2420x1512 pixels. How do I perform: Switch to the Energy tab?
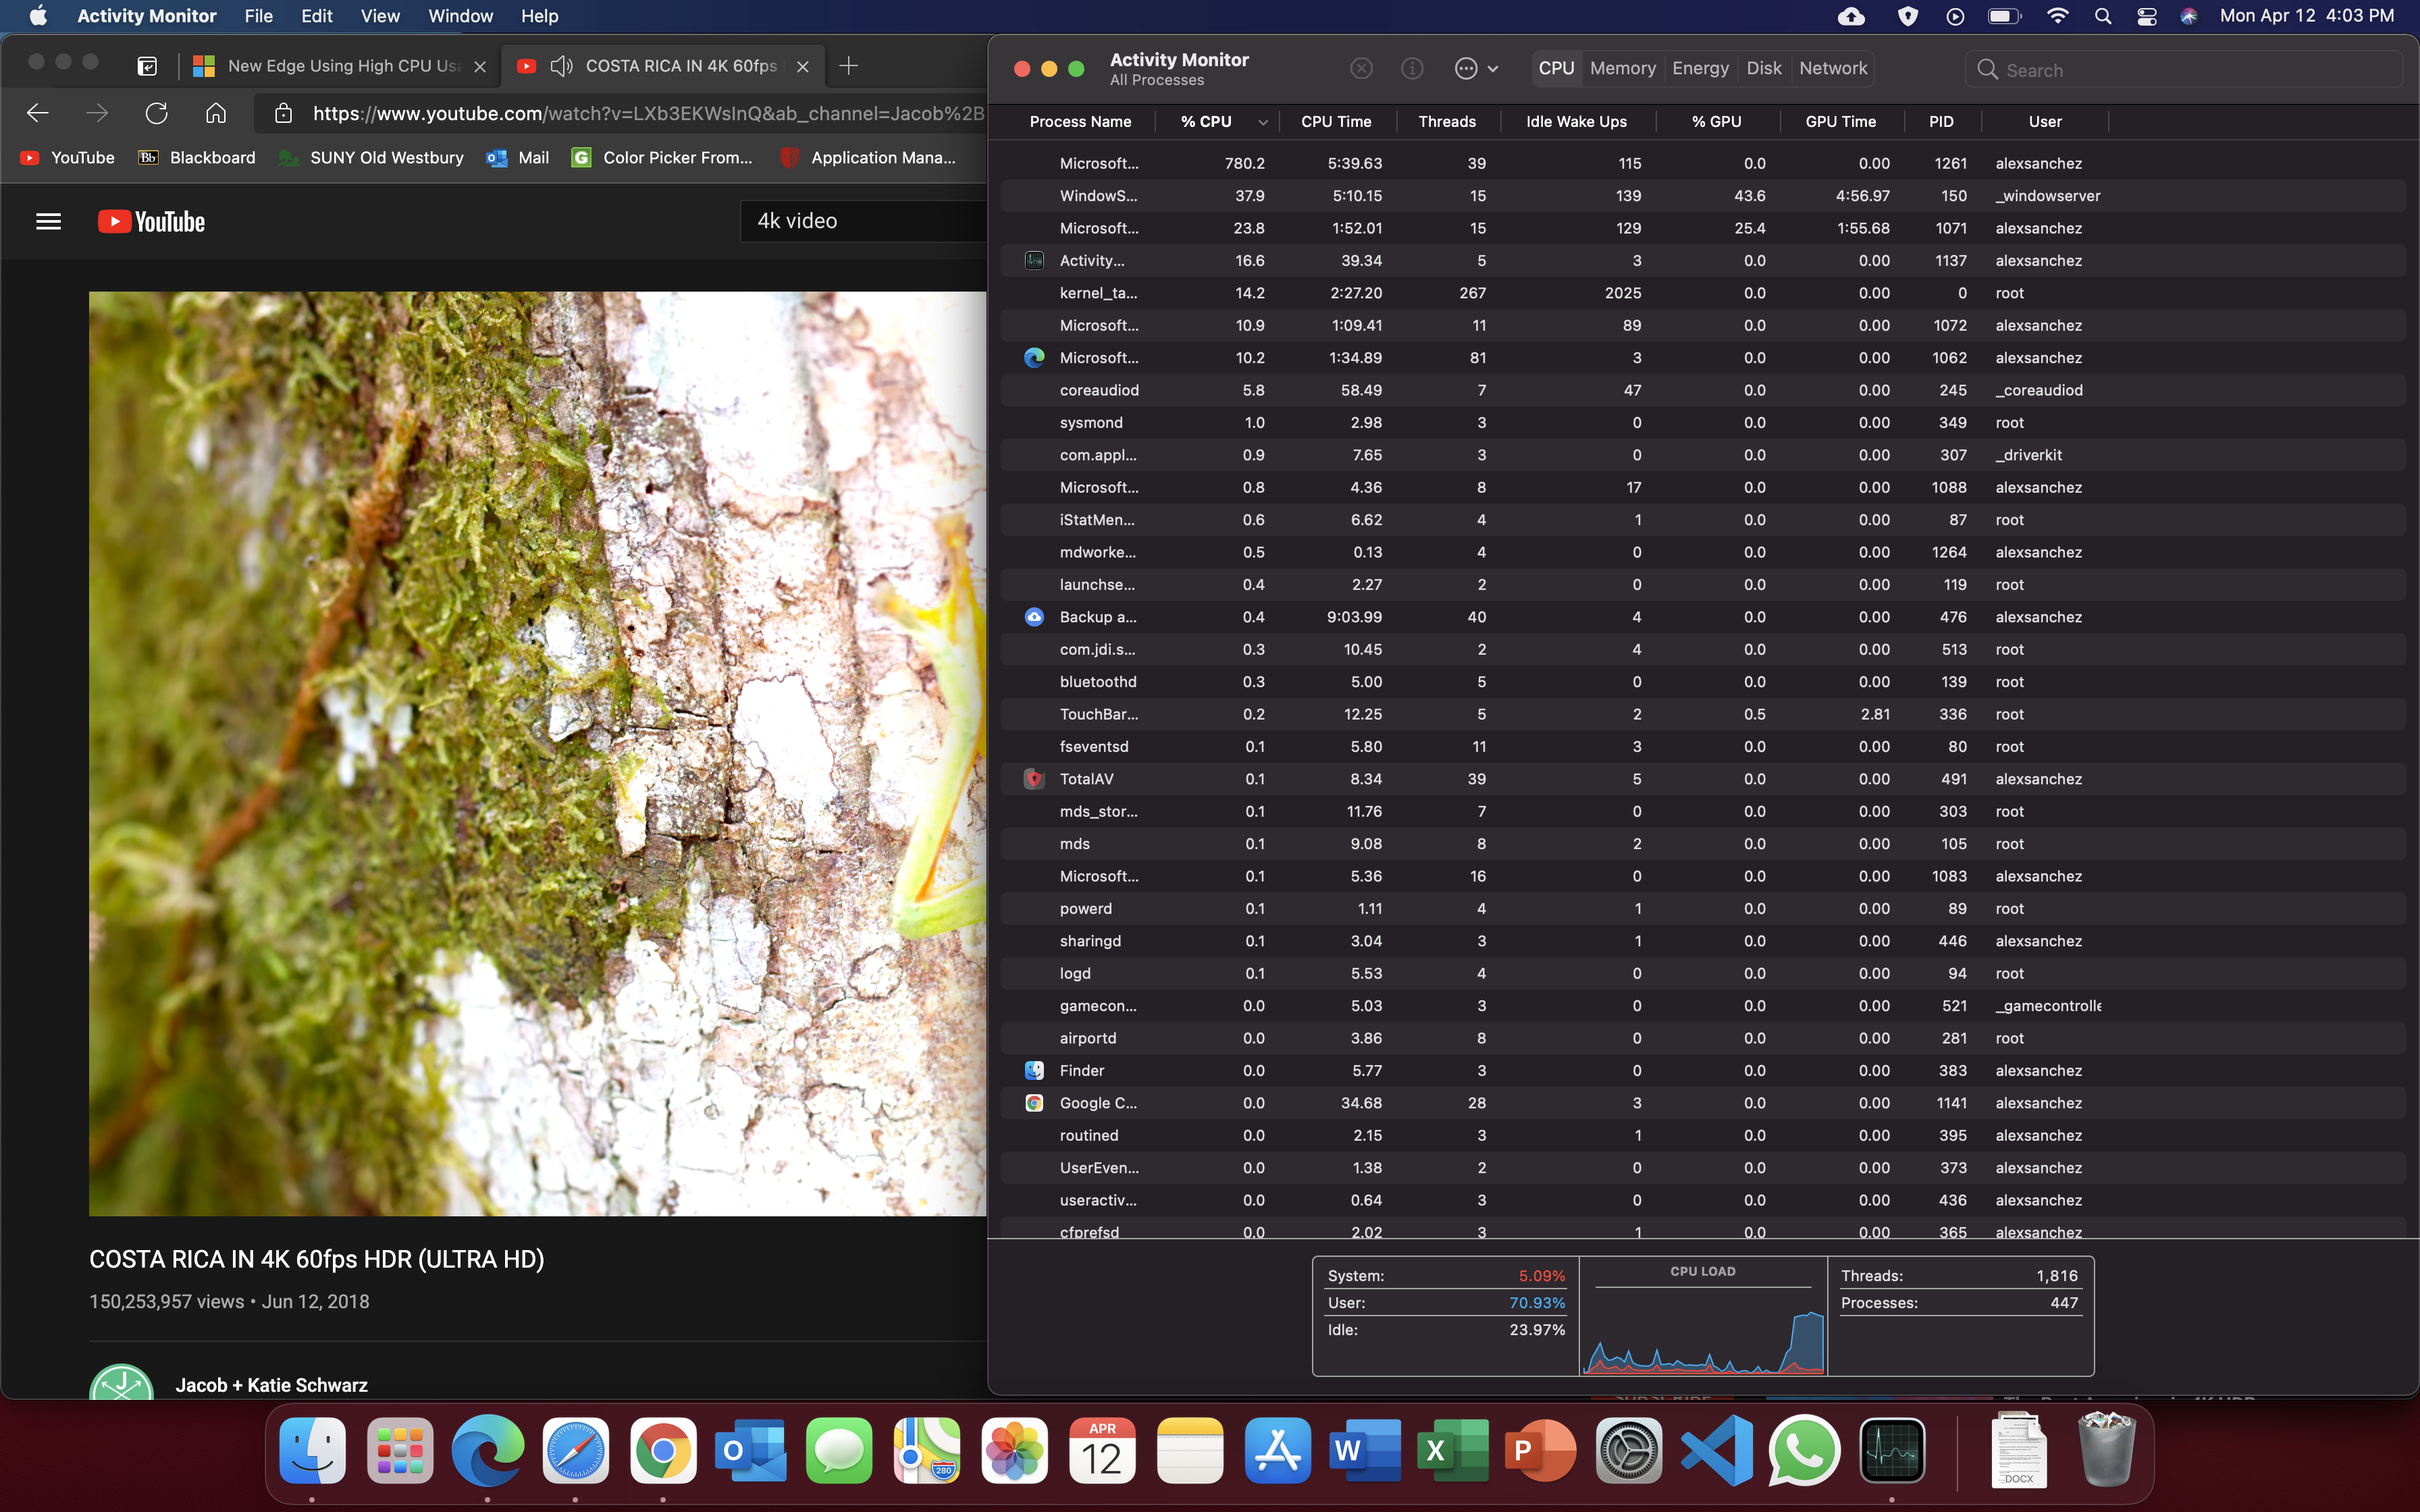(1700, 68)
